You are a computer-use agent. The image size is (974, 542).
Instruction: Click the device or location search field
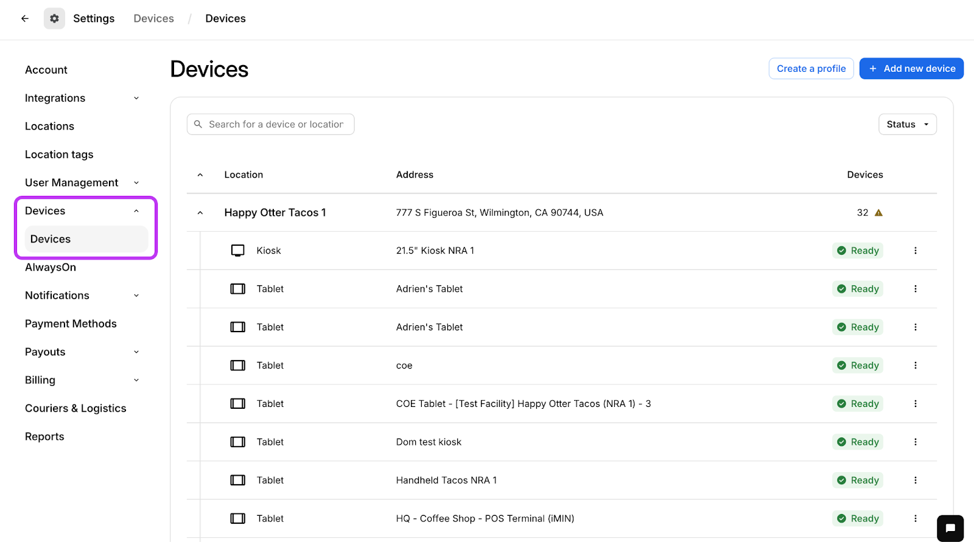coord(276,124)
